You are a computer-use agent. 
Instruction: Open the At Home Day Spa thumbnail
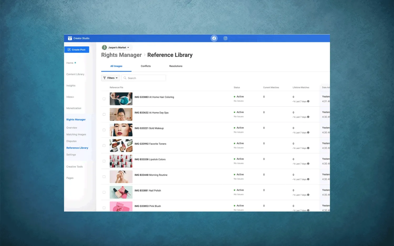121,114
